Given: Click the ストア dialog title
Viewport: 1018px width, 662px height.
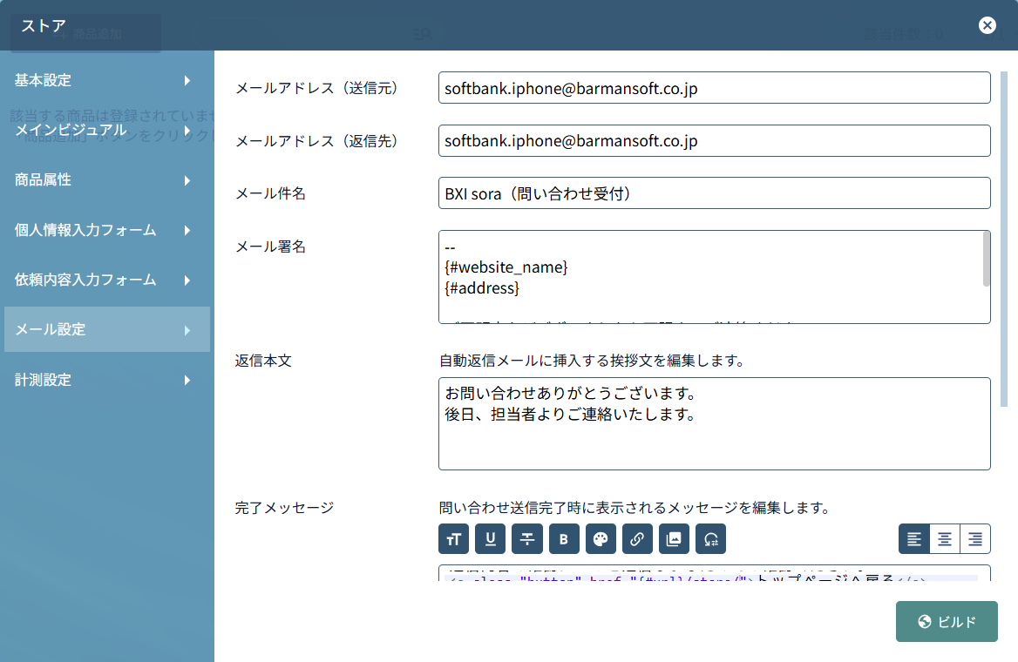Looking at the screenshot, I should [x=44, y=26].
